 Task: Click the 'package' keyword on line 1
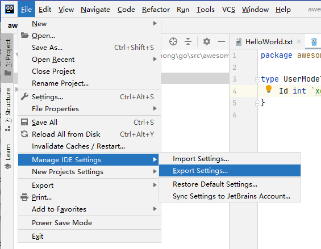[276, 56]
